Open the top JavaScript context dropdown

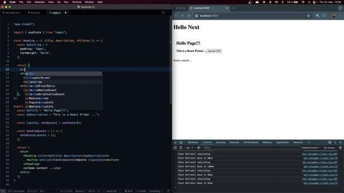190,148
